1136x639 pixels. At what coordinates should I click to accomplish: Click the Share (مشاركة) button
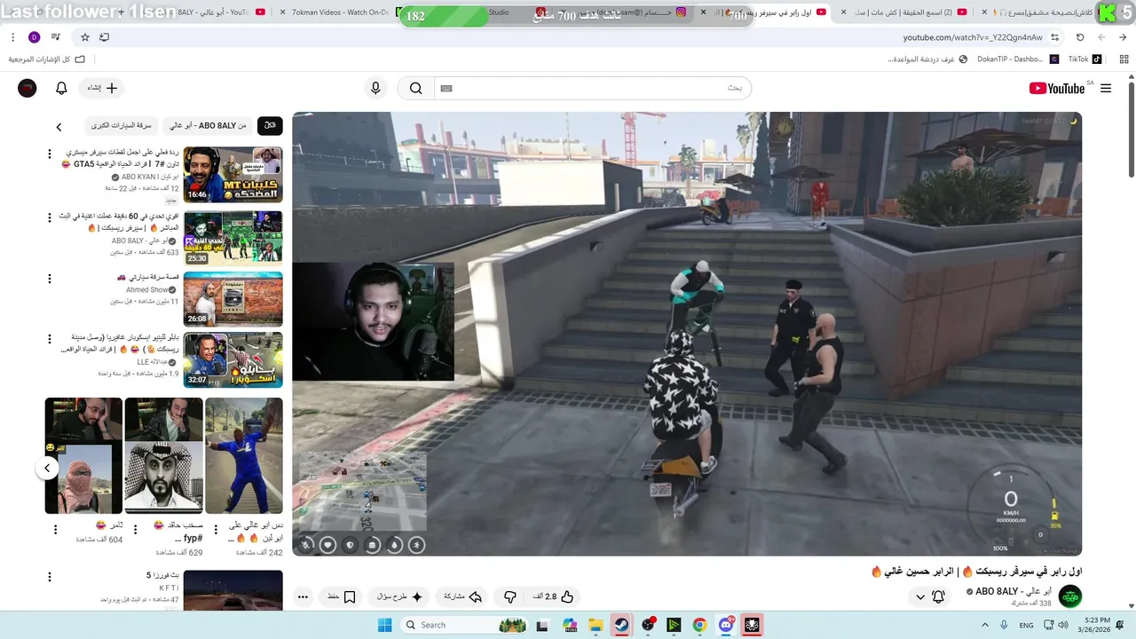tap(463, 596)
